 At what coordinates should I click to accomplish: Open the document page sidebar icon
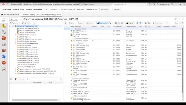[4, 44]
